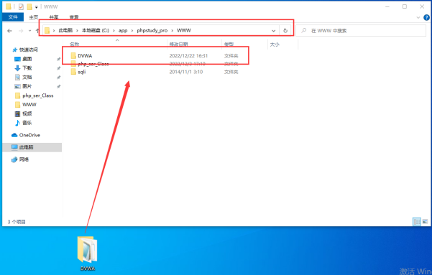Screen dimensions: 432x275
Task: Open the Help question mark icon
Action: [426, 17]
